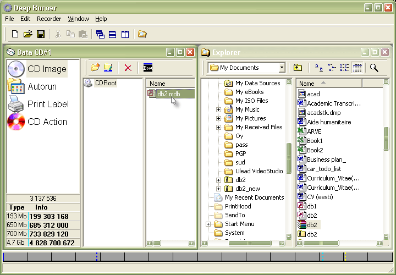Click the Boot image icon
The image size is (396, 275).
pos(147,68)
